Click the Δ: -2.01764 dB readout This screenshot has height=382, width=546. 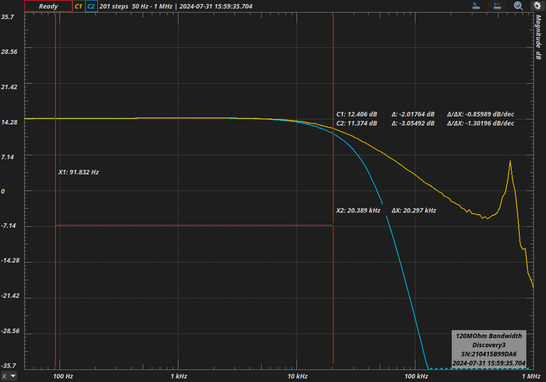click(x=413, y=114)
